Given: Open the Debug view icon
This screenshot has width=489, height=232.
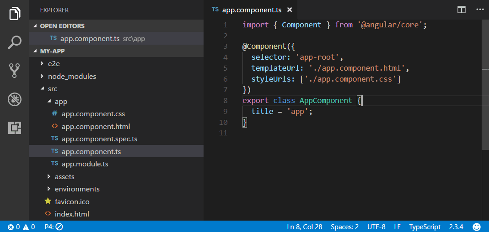Looking at the screenshot, I should (15, 99).
